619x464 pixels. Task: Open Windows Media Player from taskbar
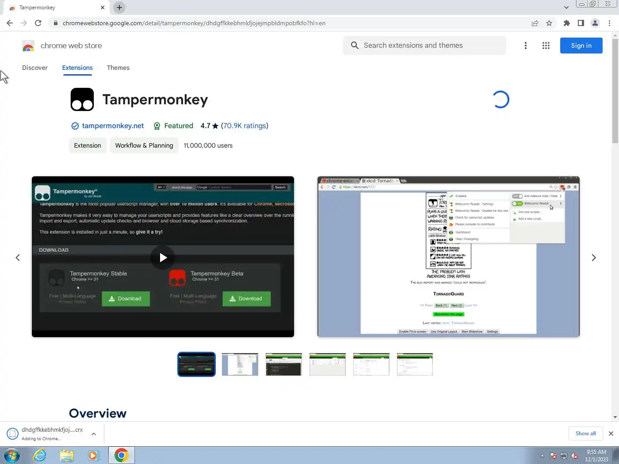pyautogui.click(x=94, y=455)
